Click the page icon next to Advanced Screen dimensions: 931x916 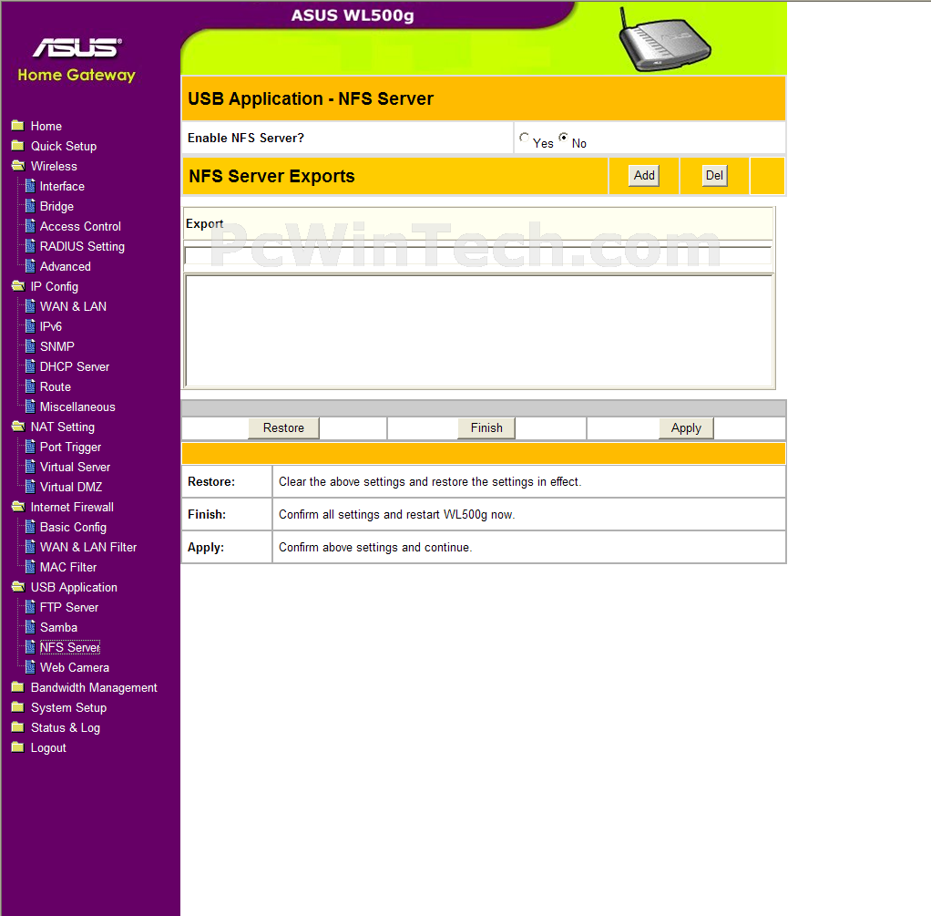30,266
